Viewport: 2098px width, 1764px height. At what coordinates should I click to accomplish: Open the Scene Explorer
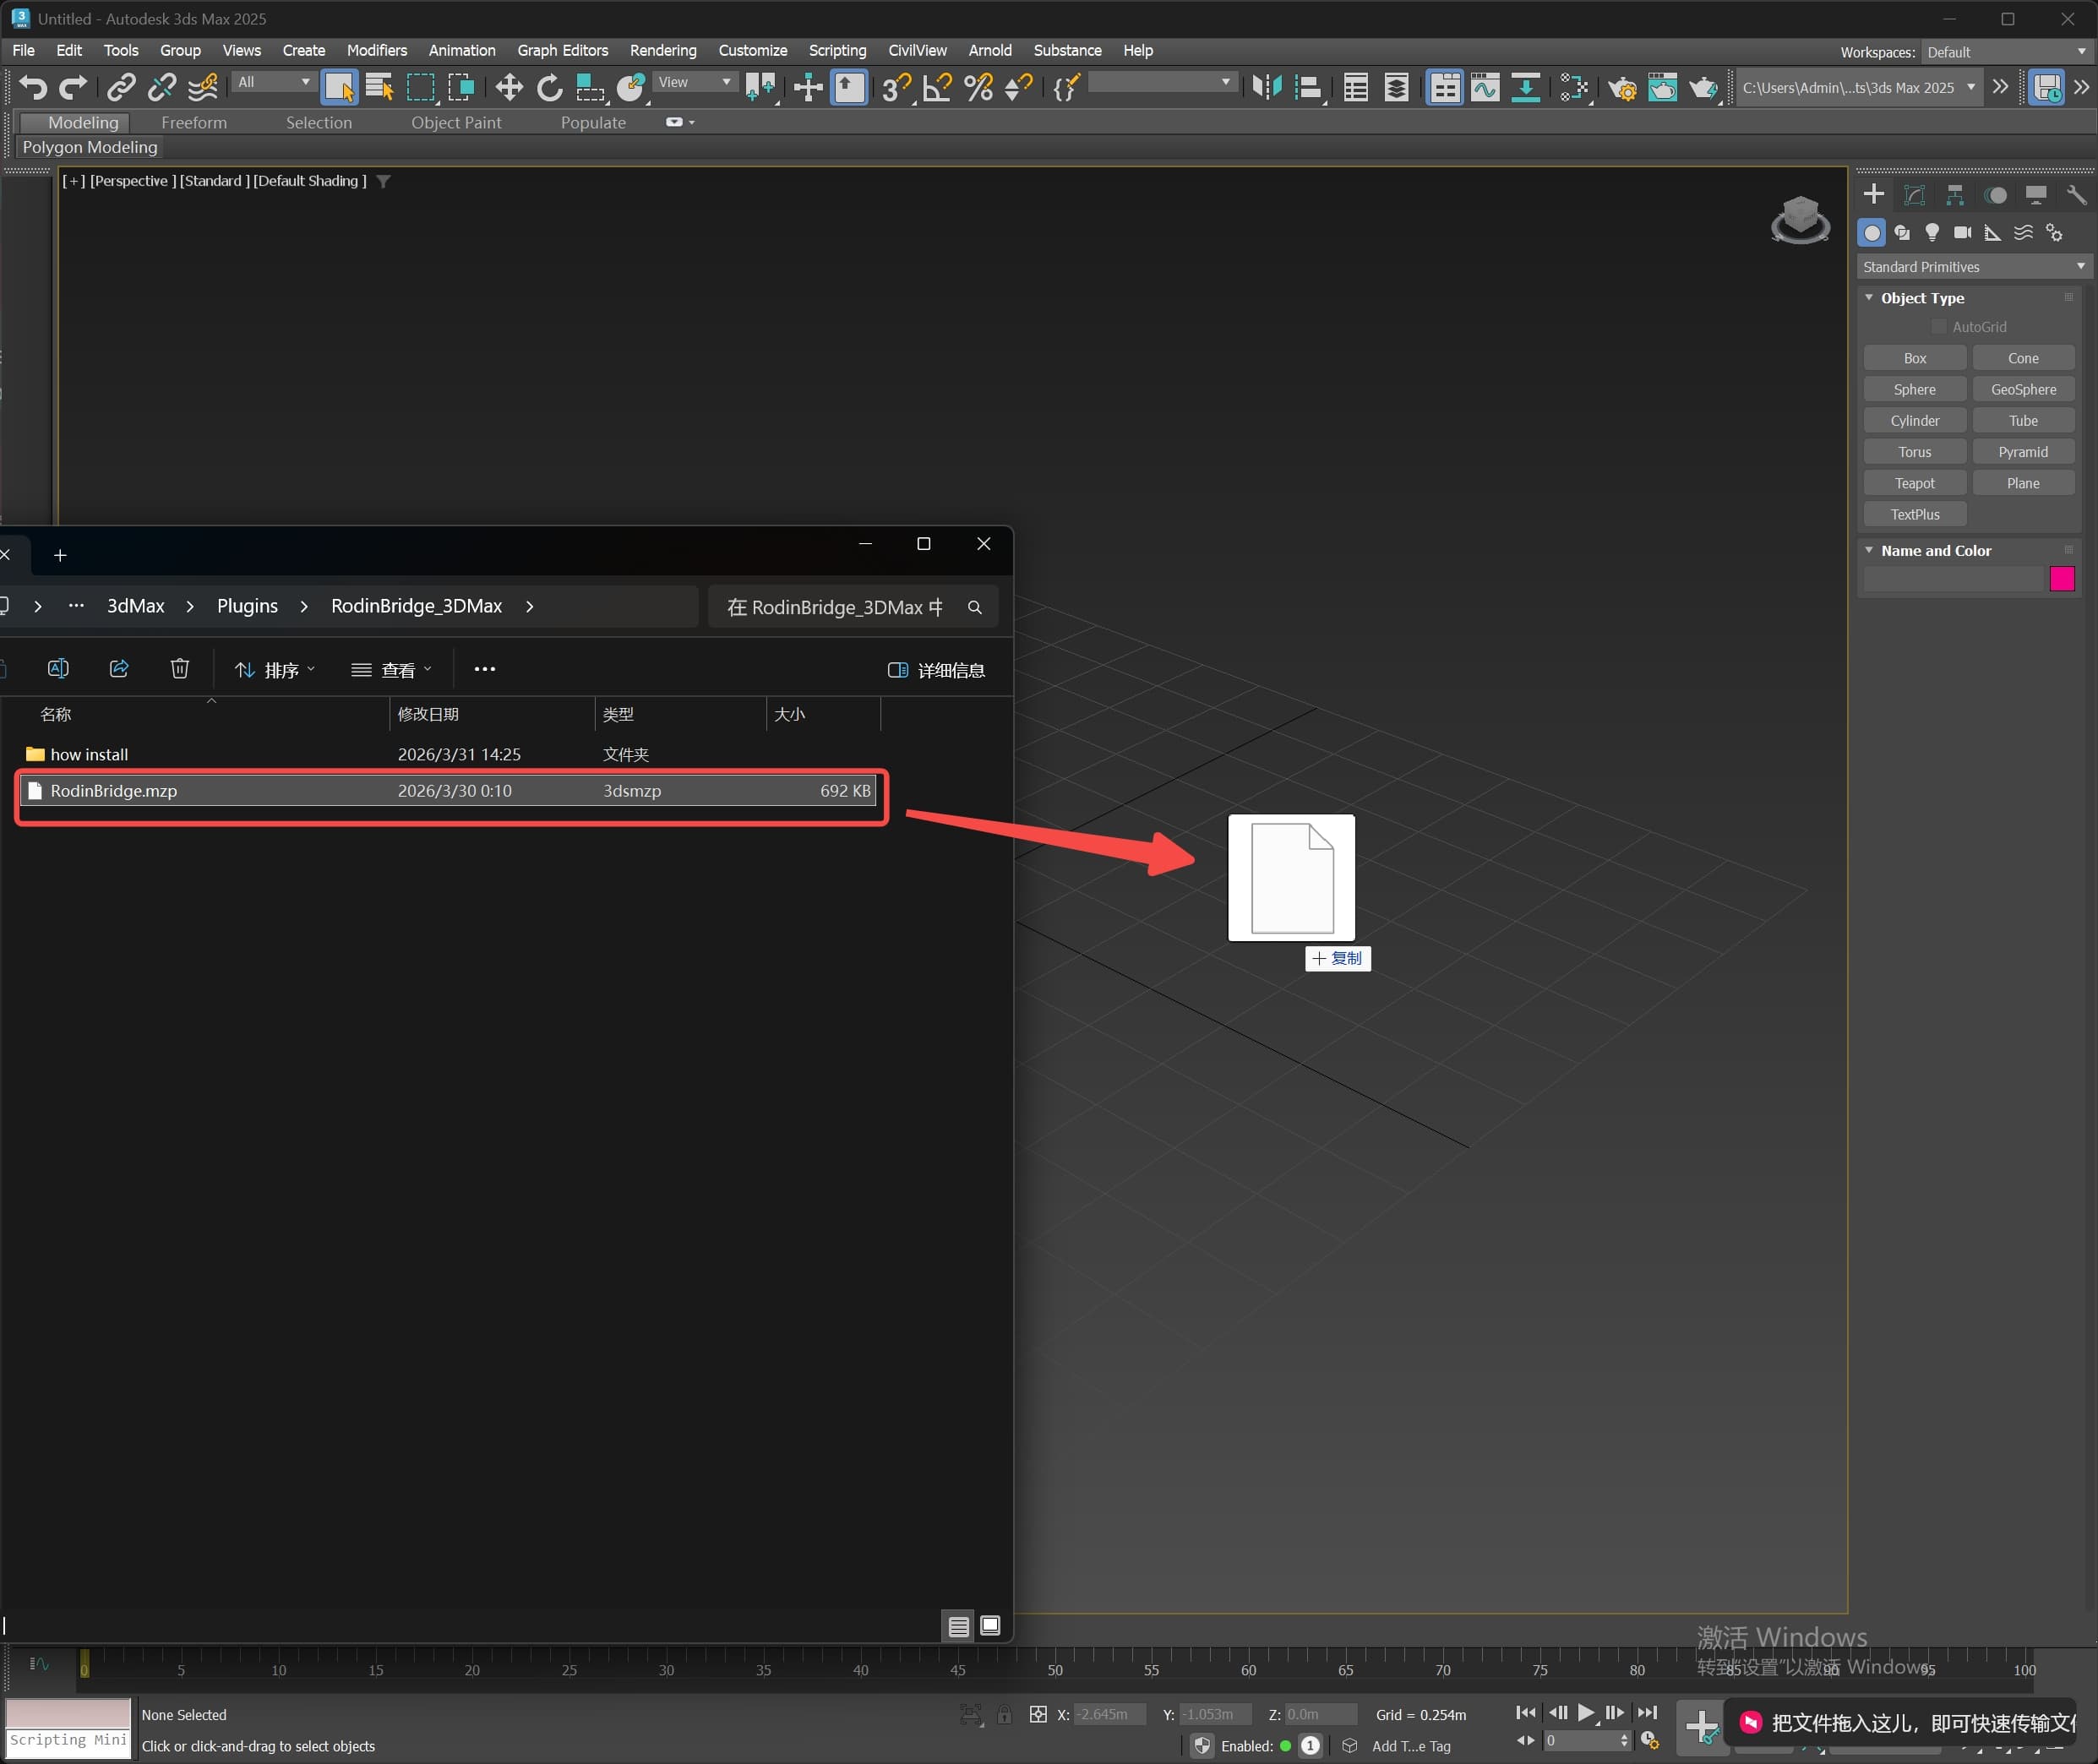pyautogui.click(x=1356, y=88)
